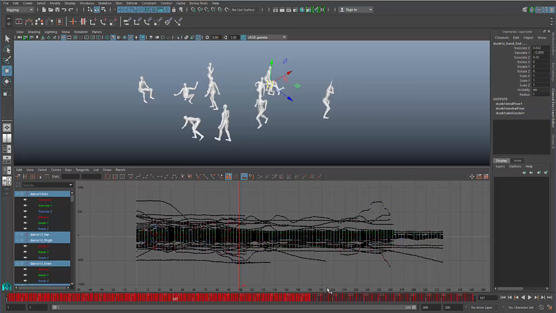
Task: Toggle color management sRGB button
Action: [243, 37]
